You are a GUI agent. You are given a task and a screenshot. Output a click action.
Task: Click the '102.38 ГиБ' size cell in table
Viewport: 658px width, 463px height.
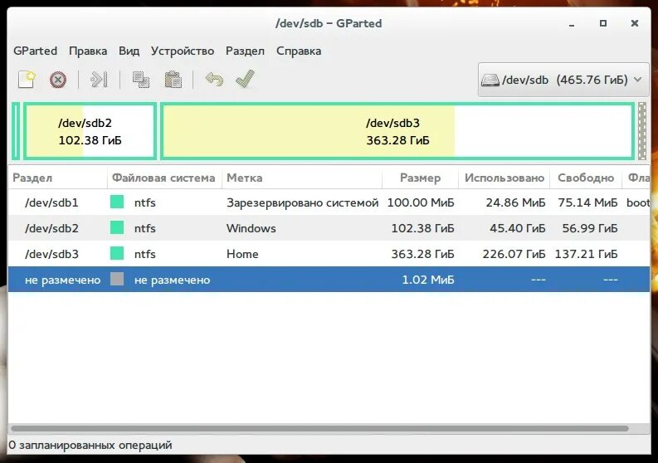click(422, 228)
